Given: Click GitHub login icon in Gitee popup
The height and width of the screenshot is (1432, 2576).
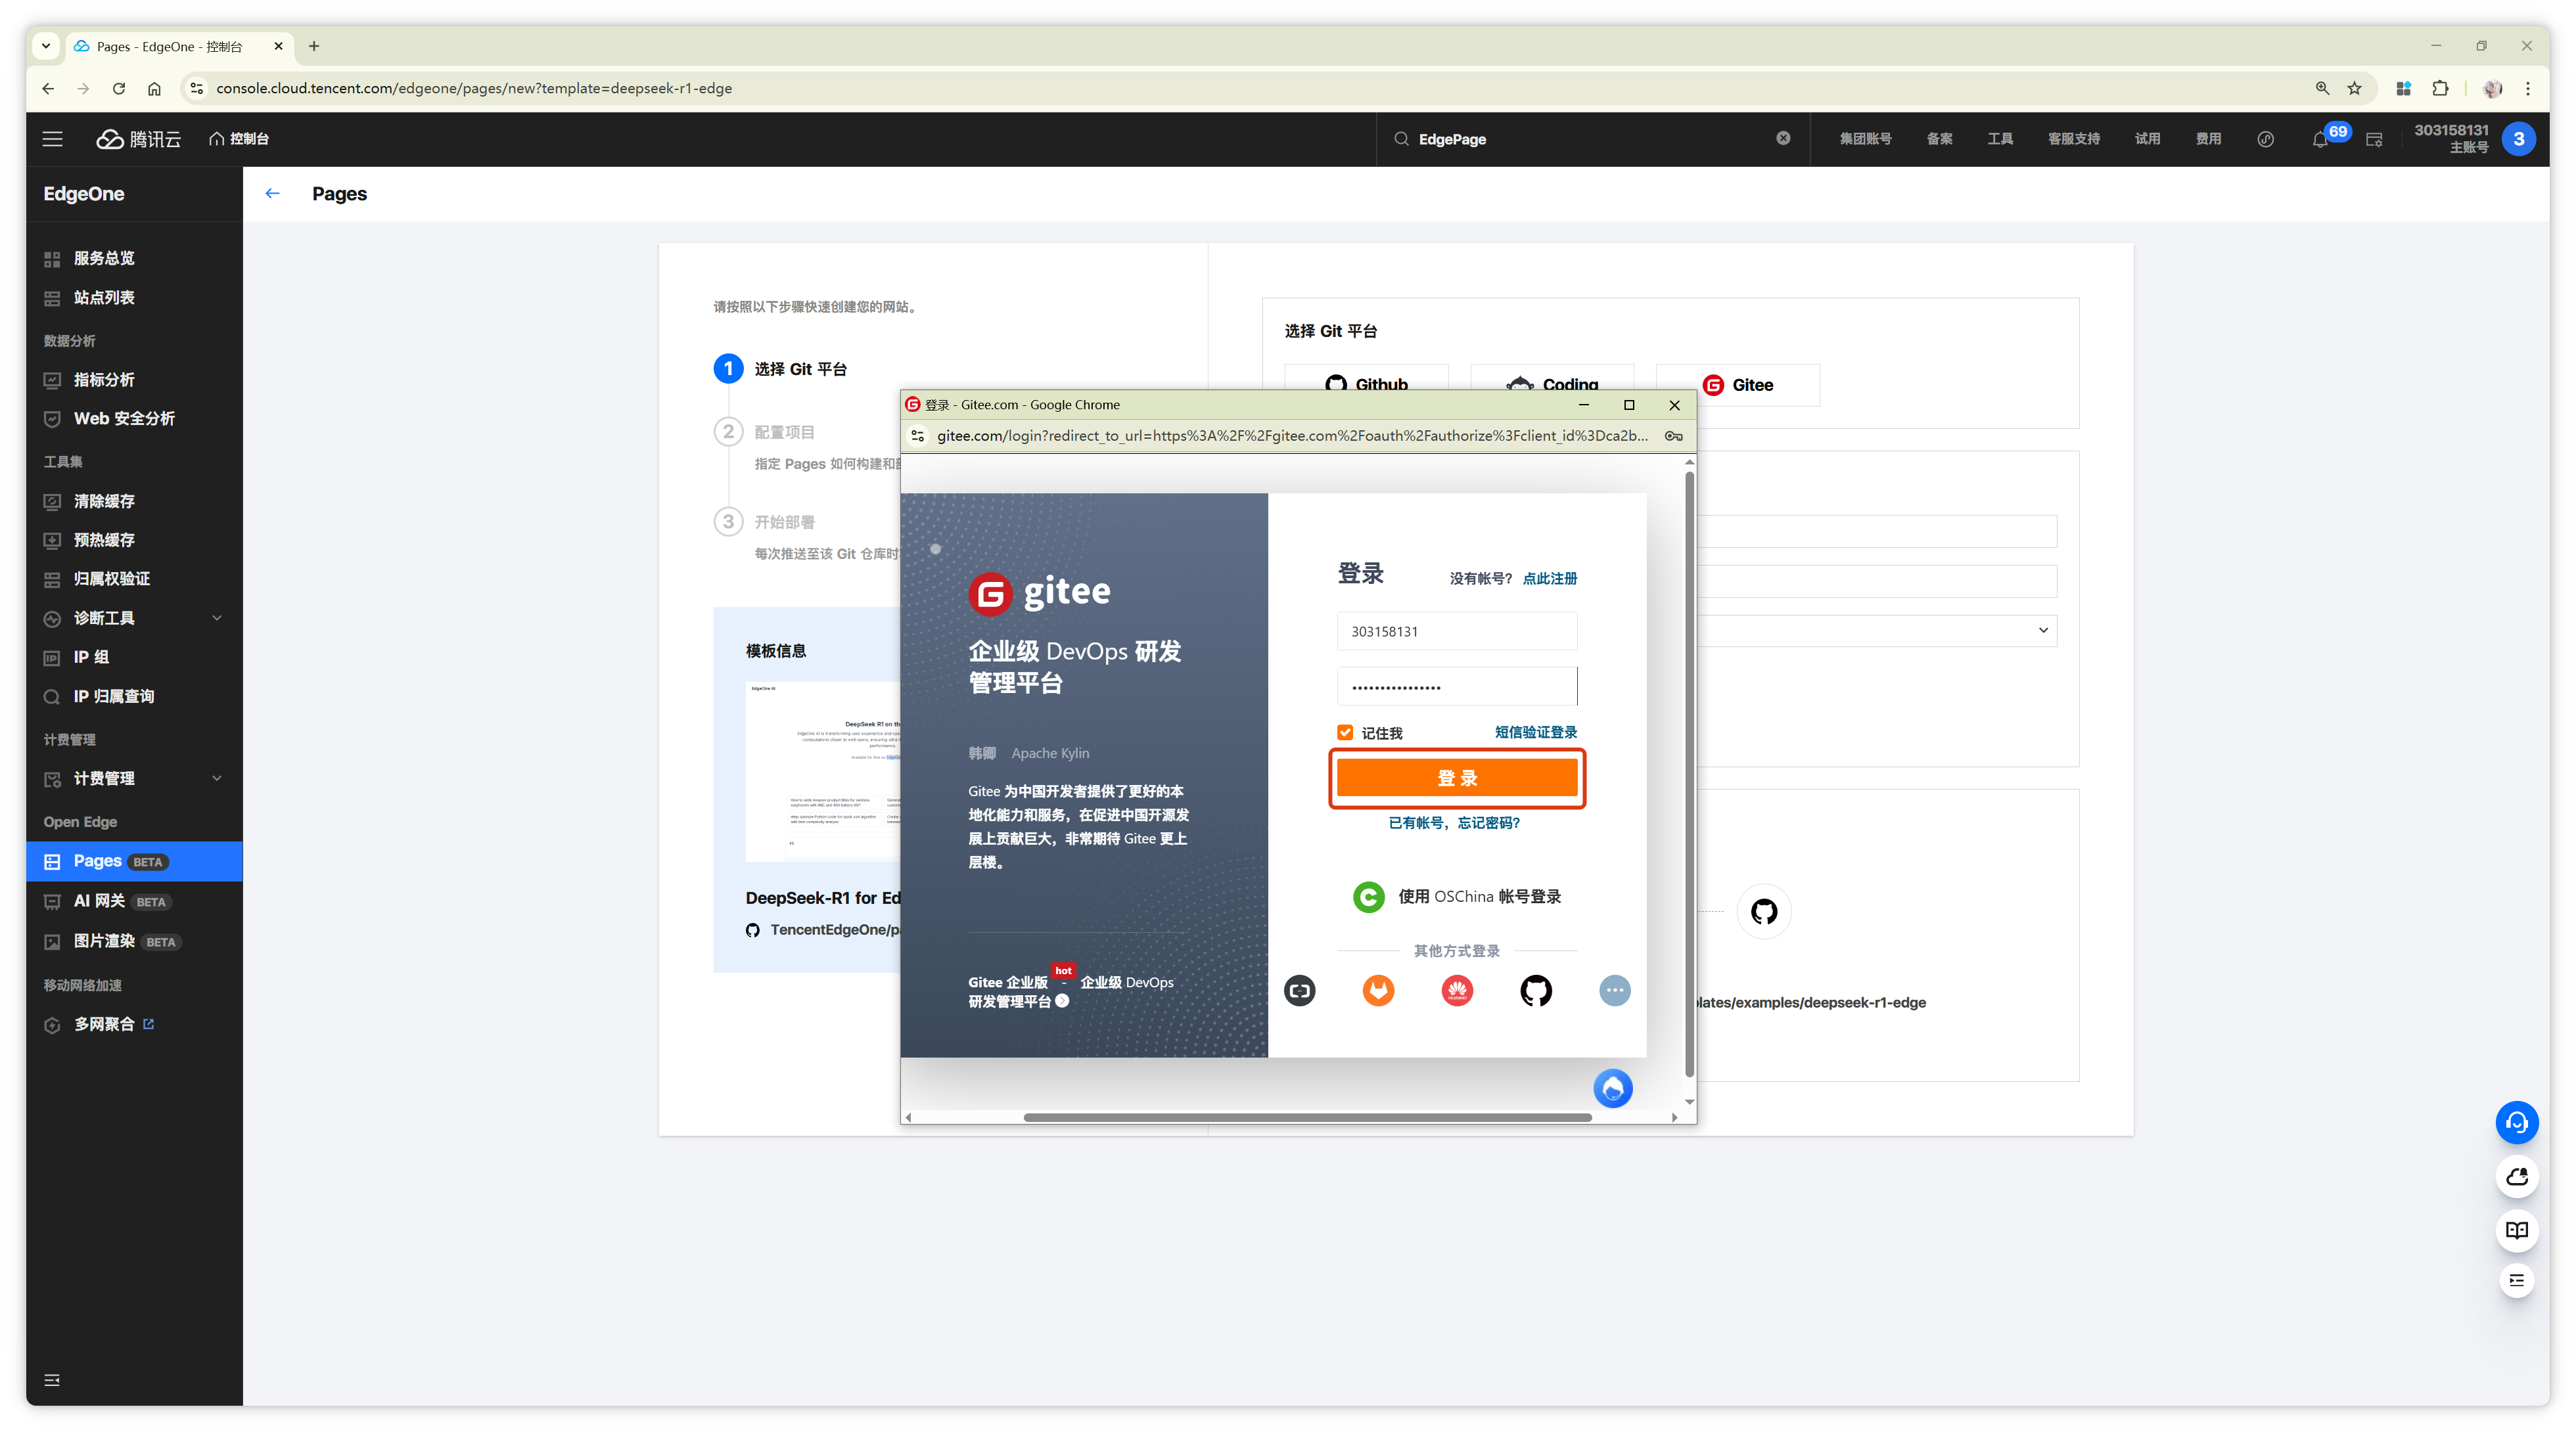Looking at the screenshot, I should click(1536, 991).
